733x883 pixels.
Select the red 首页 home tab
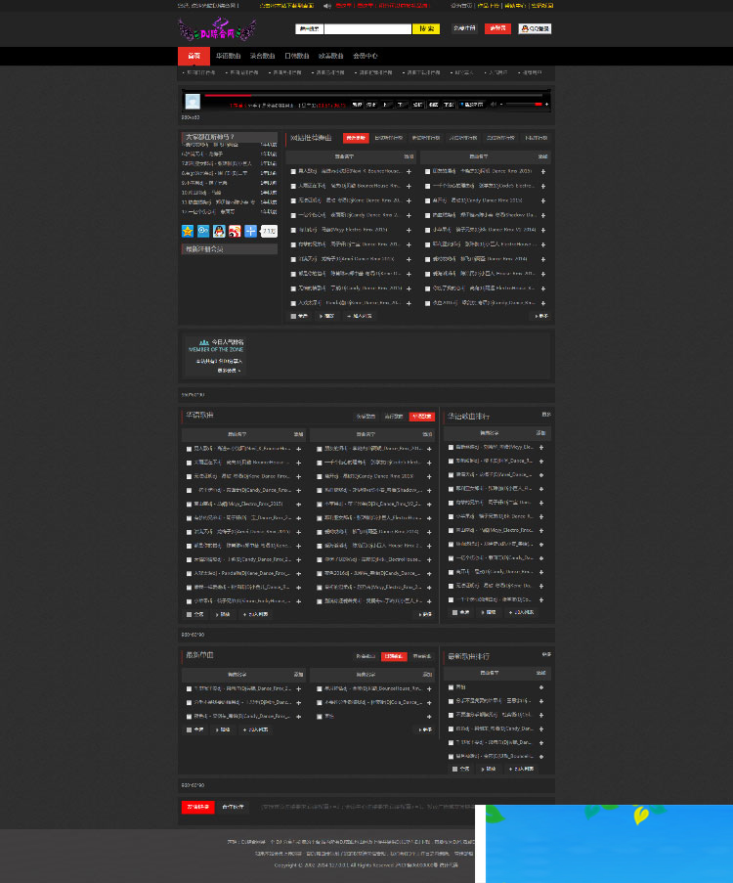194,56
